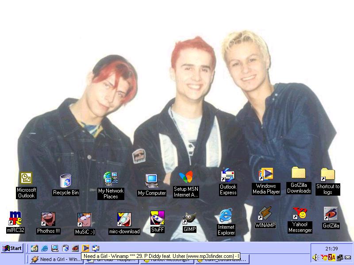Select the Yahoo! Messenger desktop icon
Image resolution: width=354 pixels, height=265 pixels.
click(300, 214)
